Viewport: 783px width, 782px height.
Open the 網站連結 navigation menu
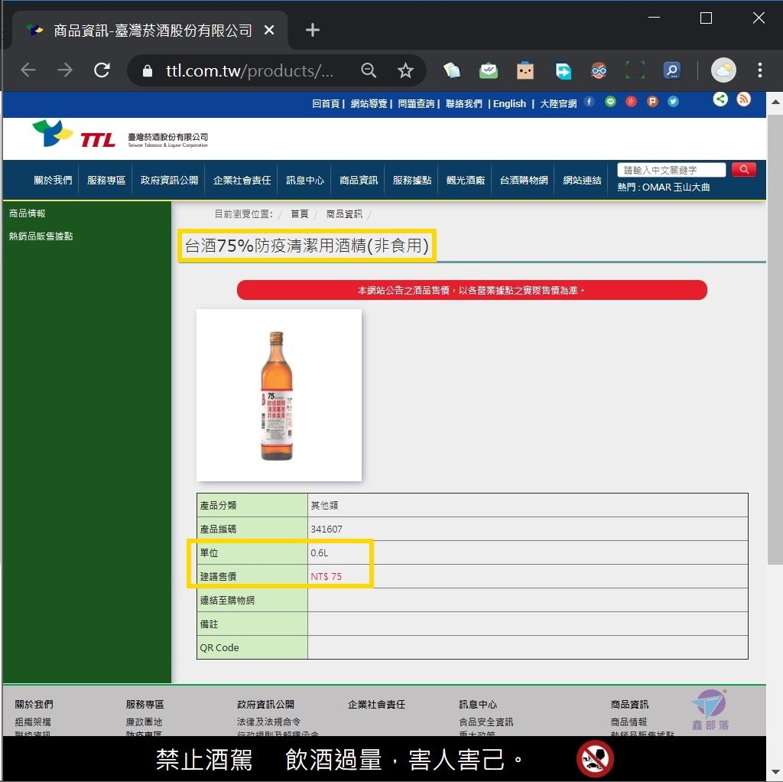582,181
